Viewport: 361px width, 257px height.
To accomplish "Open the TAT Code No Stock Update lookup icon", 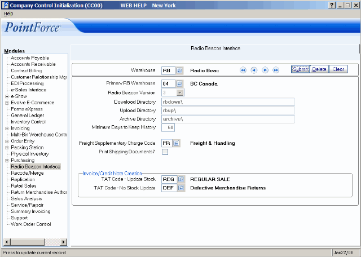I will click(x=181, y=188).
